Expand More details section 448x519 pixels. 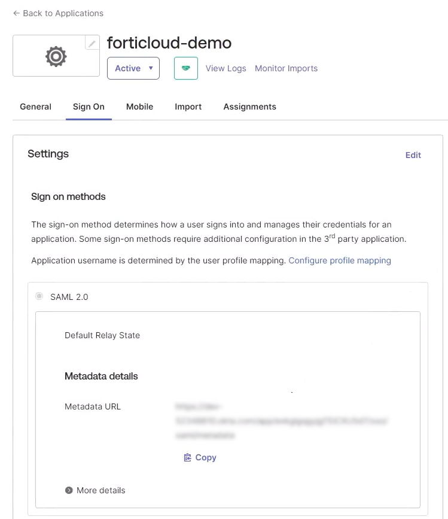[x=100, y=490]
